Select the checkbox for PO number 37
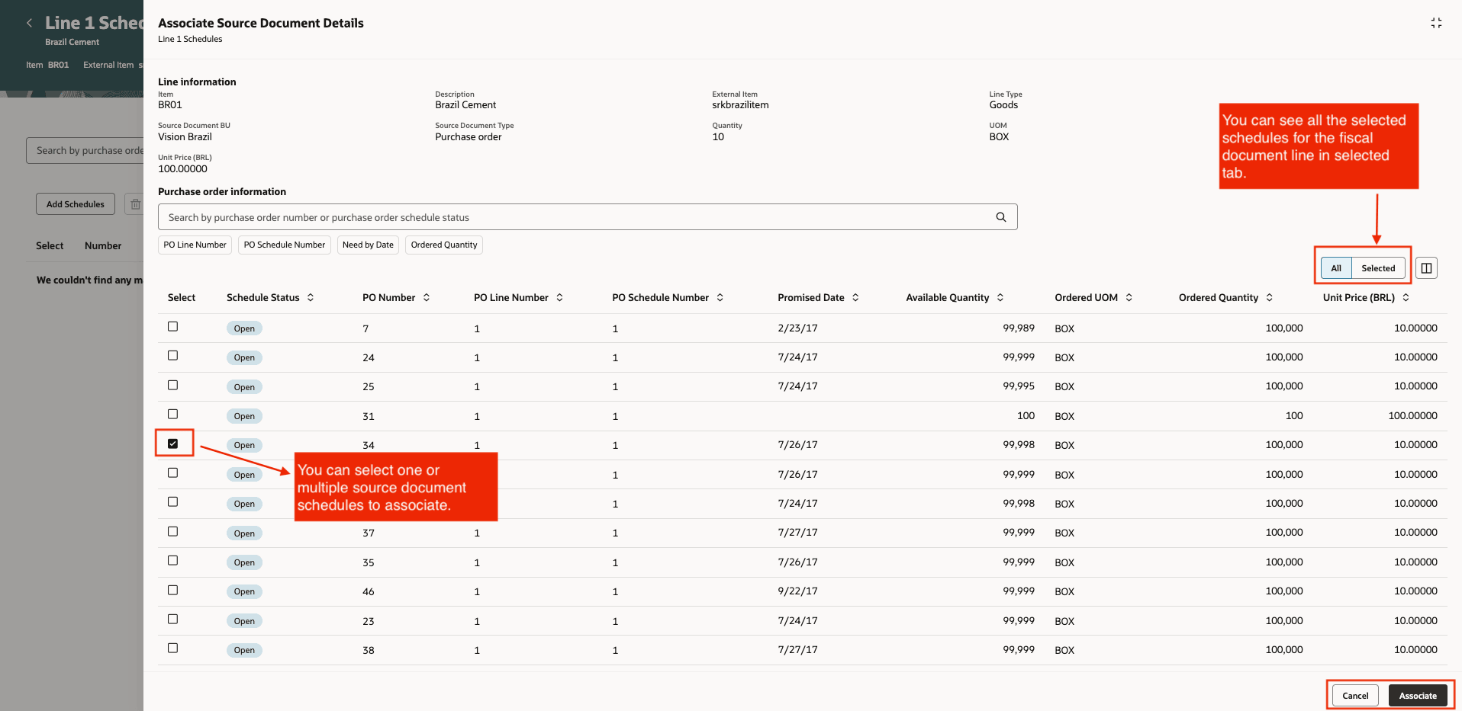The height and width of the screenshot is (711, 1462). coord(172,531)
